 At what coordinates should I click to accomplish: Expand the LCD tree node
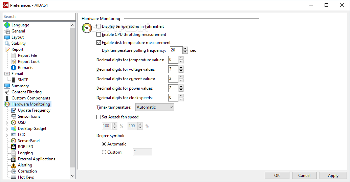click(x=7, y=135)
